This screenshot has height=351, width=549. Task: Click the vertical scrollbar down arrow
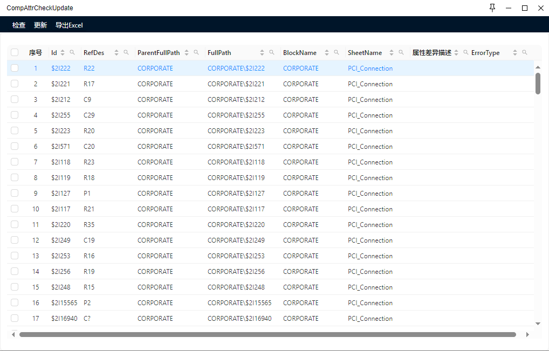(538, 324)
